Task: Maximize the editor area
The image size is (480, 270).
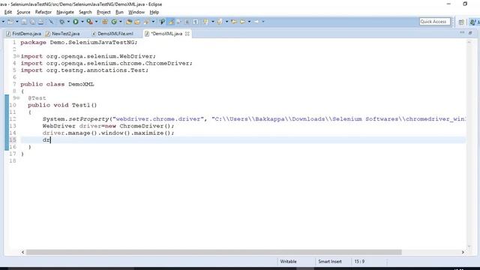Action: [470, 32]
